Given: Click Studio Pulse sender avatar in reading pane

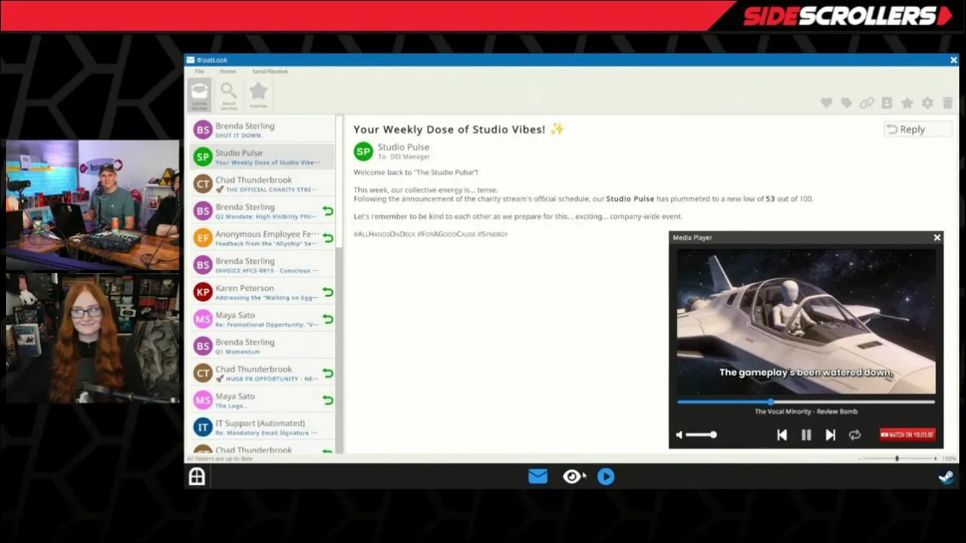Looking at the screenshot, I should [x=363, y=152].
